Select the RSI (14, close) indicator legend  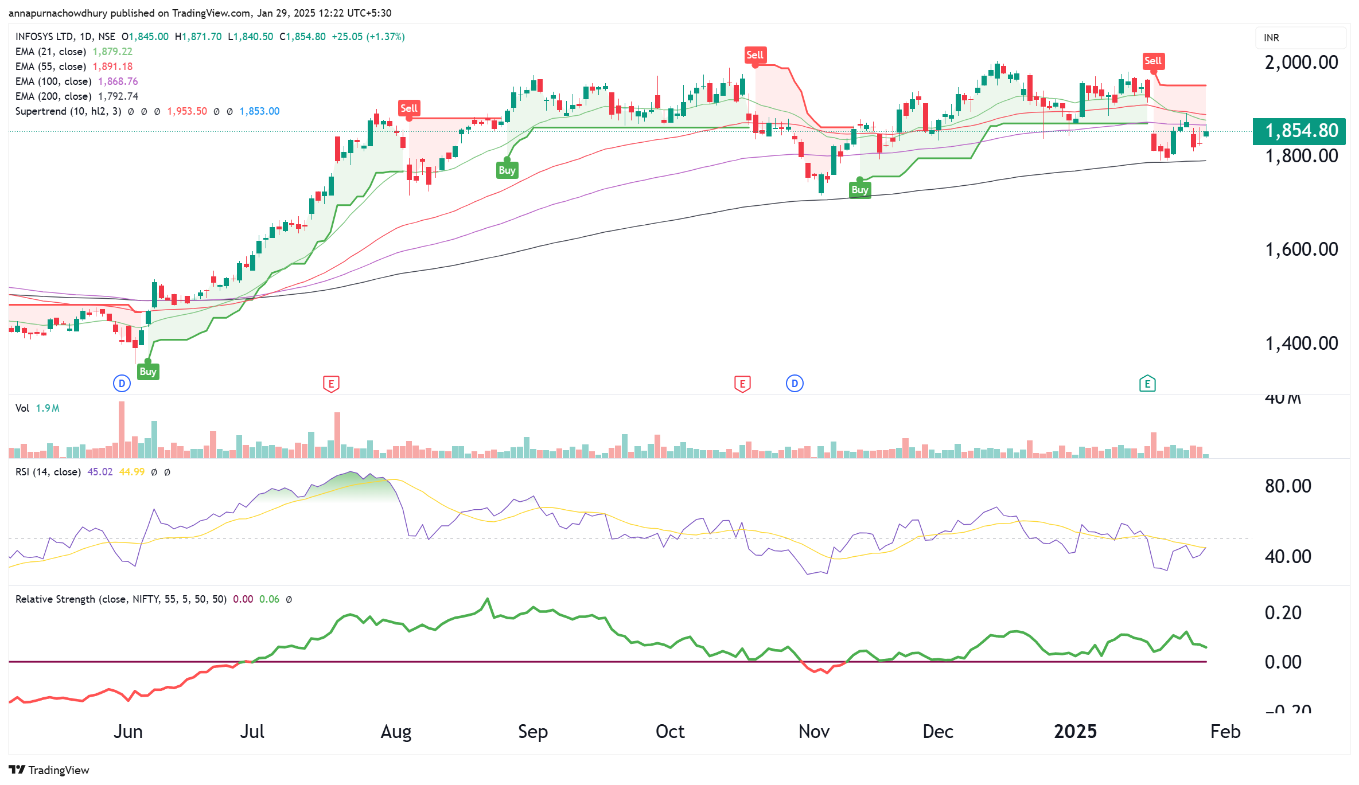[48, 472]
